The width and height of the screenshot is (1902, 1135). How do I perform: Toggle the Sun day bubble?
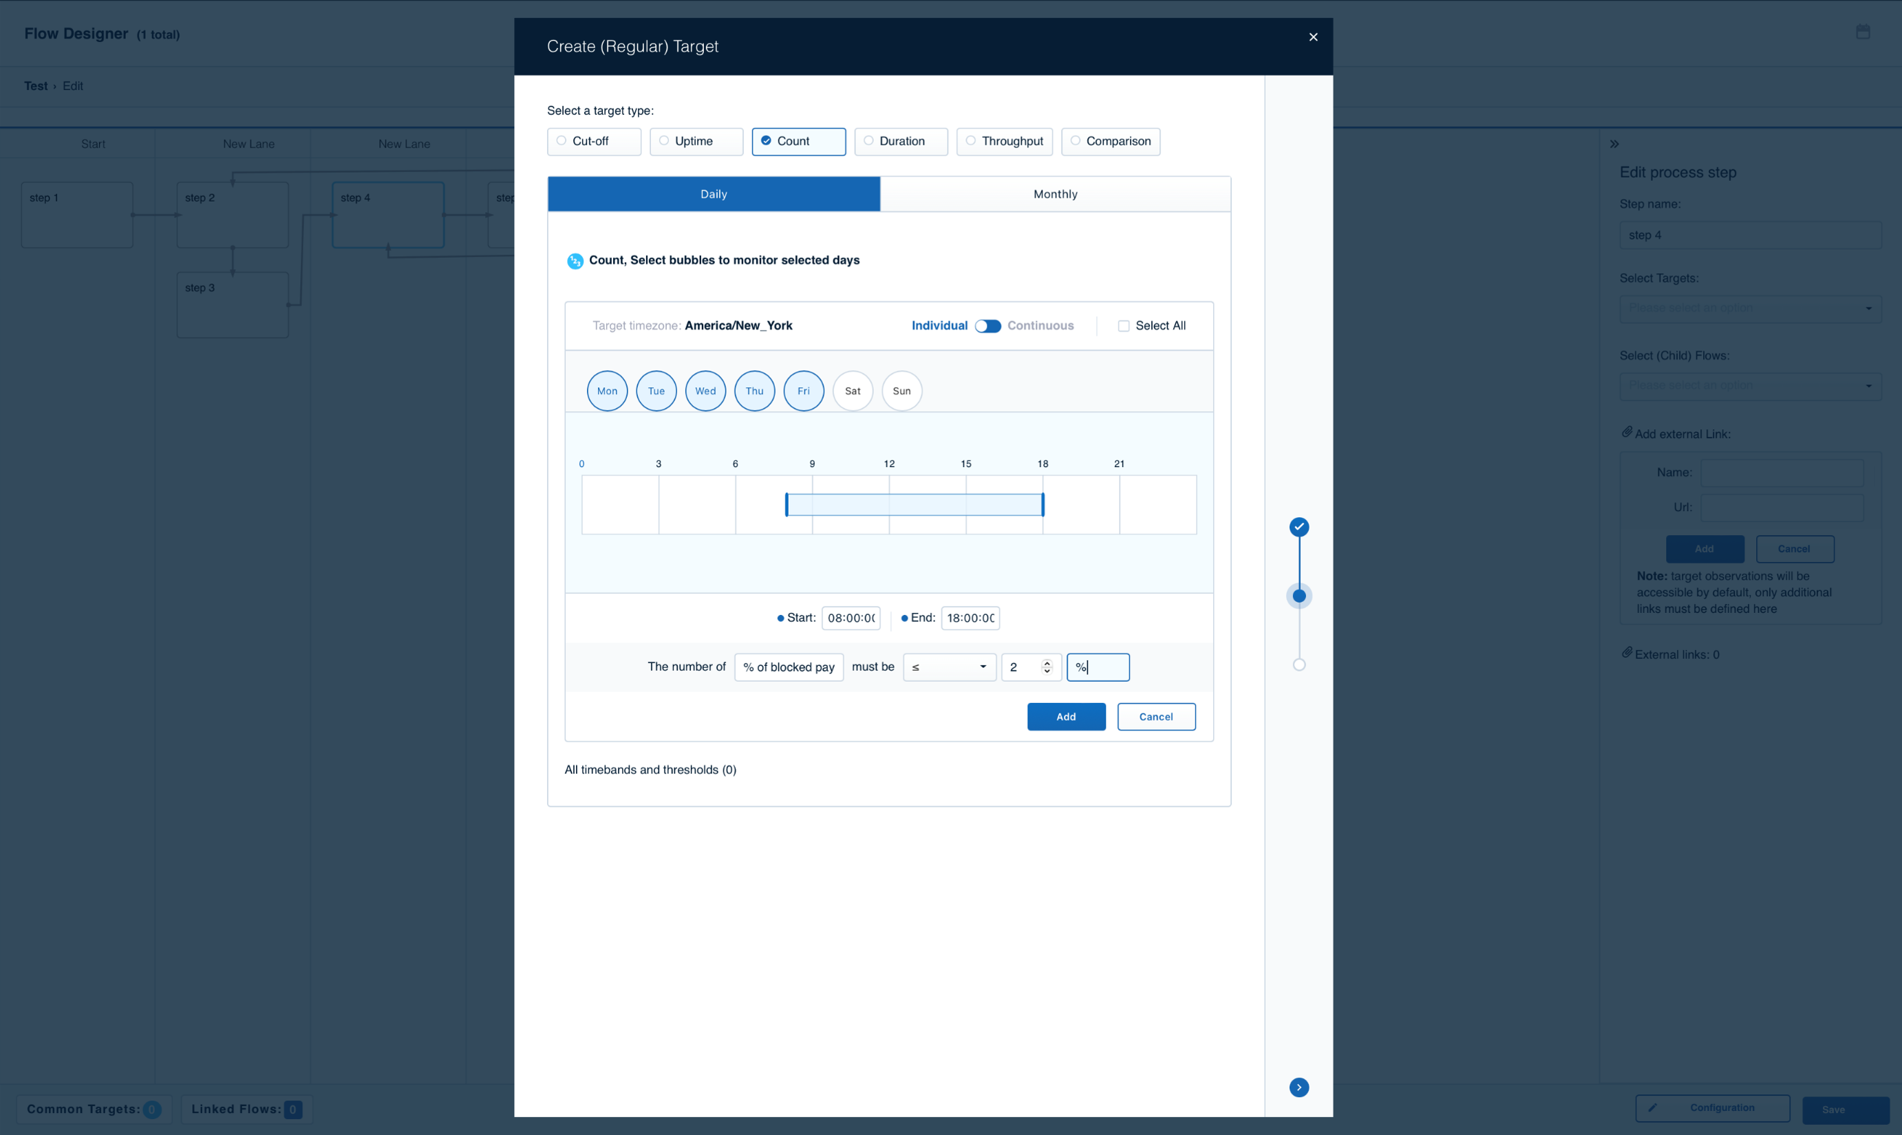[902, 391]
